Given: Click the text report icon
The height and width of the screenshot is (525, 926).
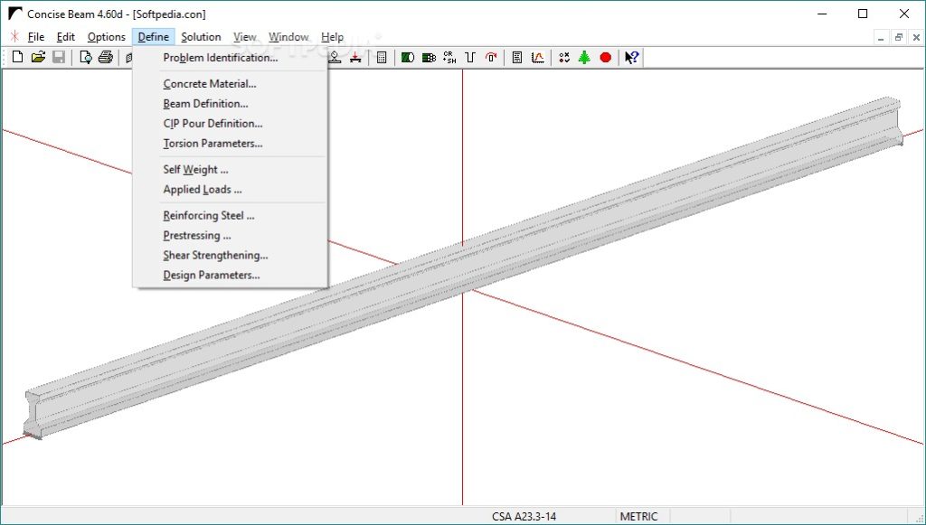Looking at the screenshot, I should coord(517,58).
